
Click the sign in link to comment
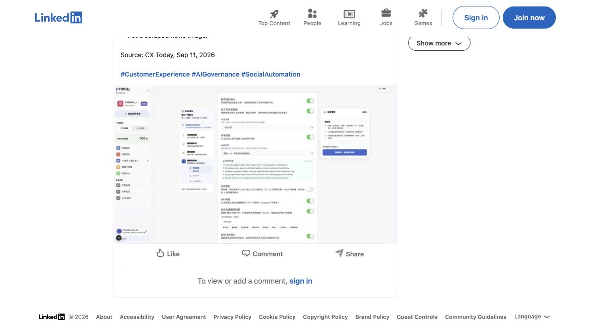301,281
